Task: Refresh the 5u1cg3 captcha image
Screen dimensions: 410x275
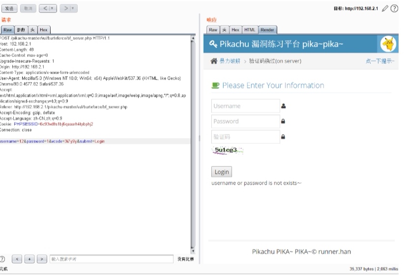Action: pyautogui.click(x=227, y=150)
